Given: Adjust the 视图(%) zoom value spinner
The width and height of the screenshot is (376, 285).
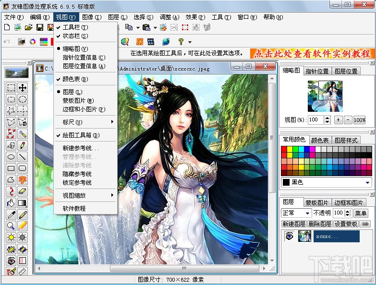Looking at the screenshot, I should [327, 120].
